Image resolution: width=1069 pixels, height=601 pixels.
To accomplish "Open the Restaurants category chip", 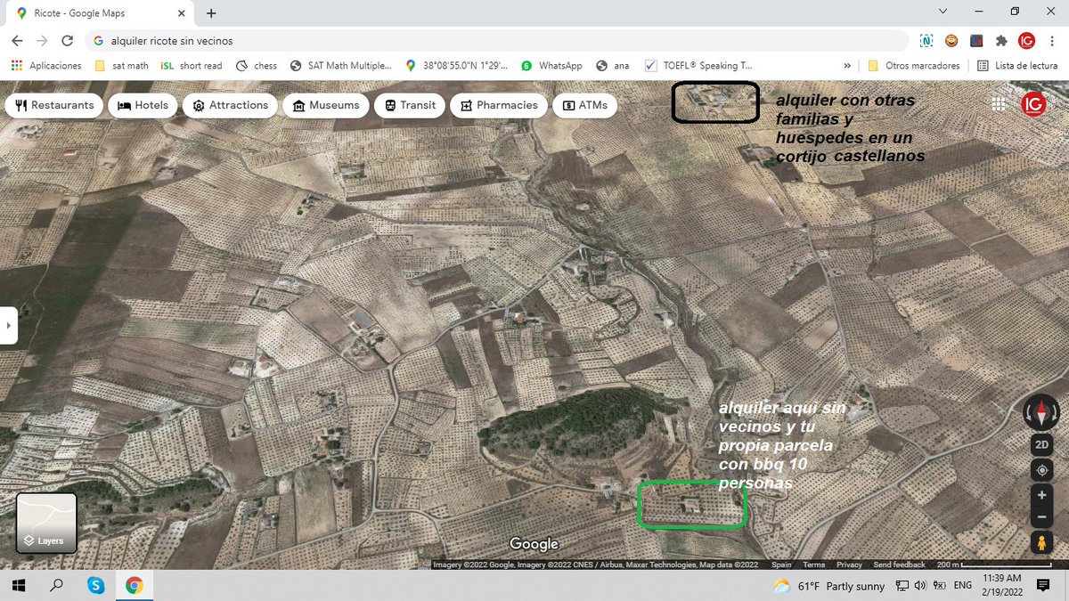I will [x=55, y=105].
